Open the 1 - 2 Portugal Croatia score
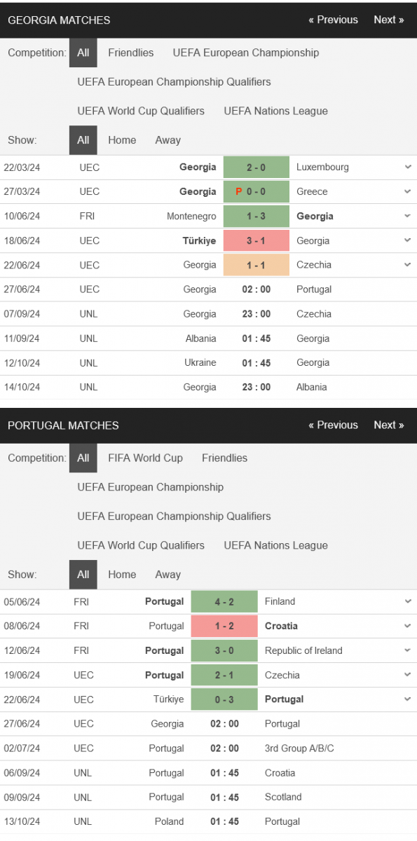 coord(224,626)
